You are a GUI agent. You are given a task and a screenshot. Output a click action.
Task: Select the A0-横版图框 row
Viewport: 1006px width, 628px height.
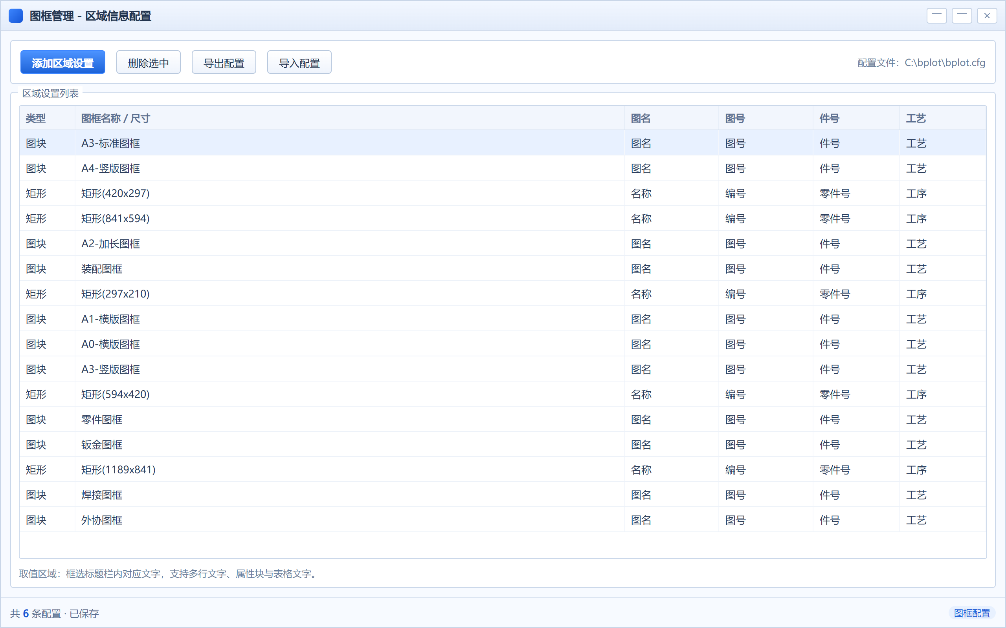(x=503, y=344)
